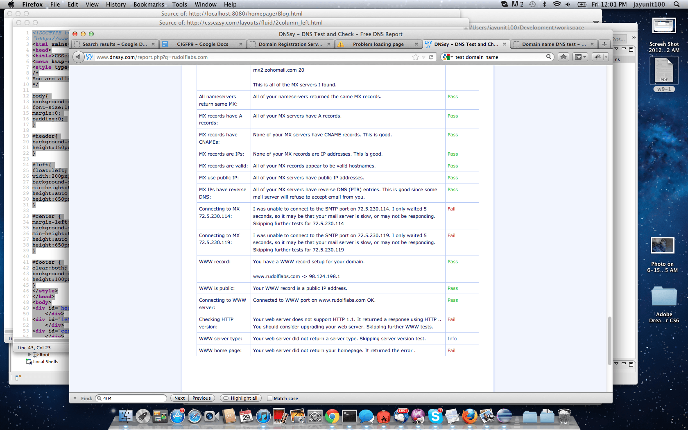
Task: Open the History menu
Action: [x=116, y=4]
